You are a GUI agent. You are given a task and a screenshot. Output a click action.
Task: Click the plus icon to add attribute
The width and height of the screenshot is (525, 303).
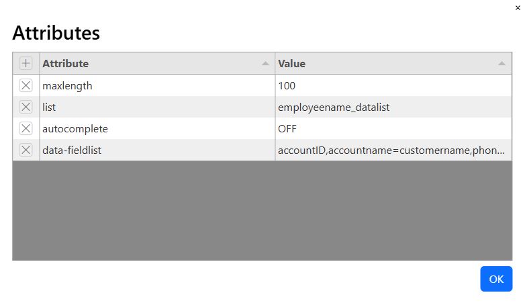[x=26, y=64]
